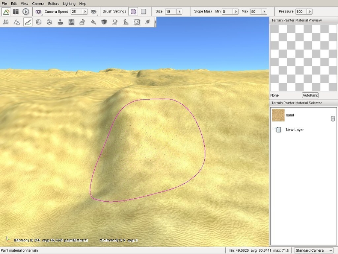Open the Standard Camera dropdown
This screenshot has width=338, height=254.
pos(314,250)
